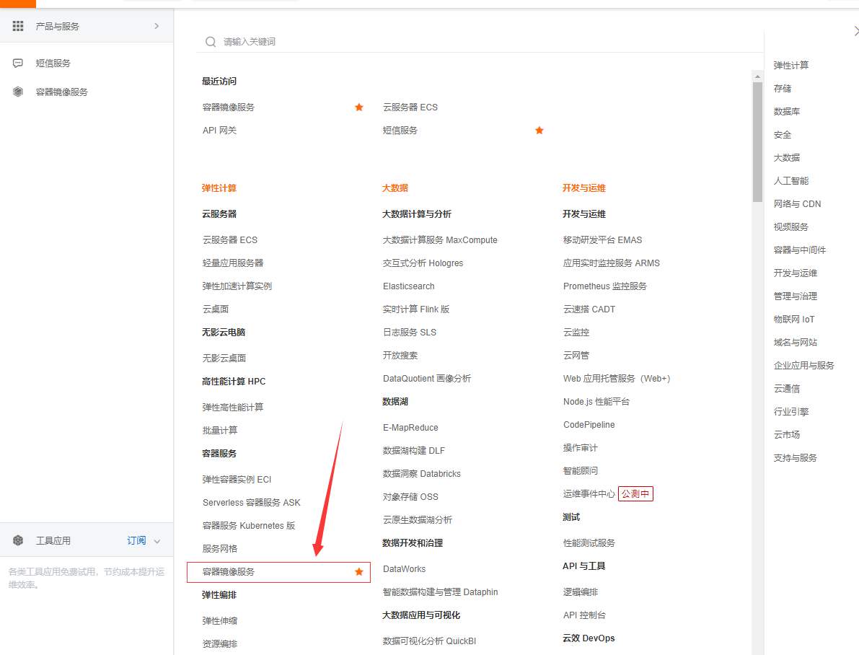Select 安全 in category list
859x655 pixels.
(x=782, y=135)
